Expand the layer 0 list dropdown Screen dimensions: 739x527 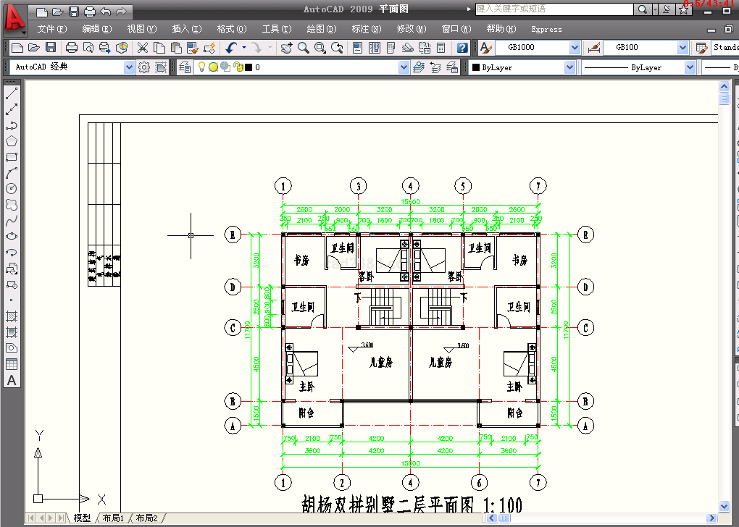click(404, 67)
